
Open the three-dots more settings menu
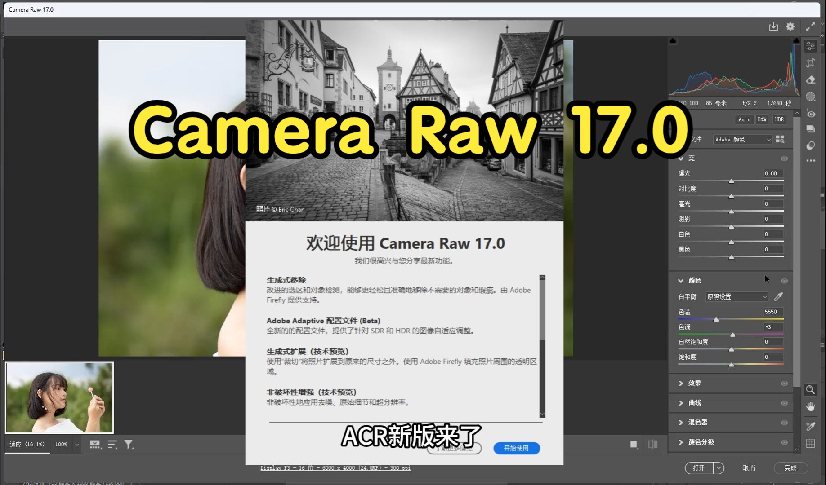tap(811, 160)
